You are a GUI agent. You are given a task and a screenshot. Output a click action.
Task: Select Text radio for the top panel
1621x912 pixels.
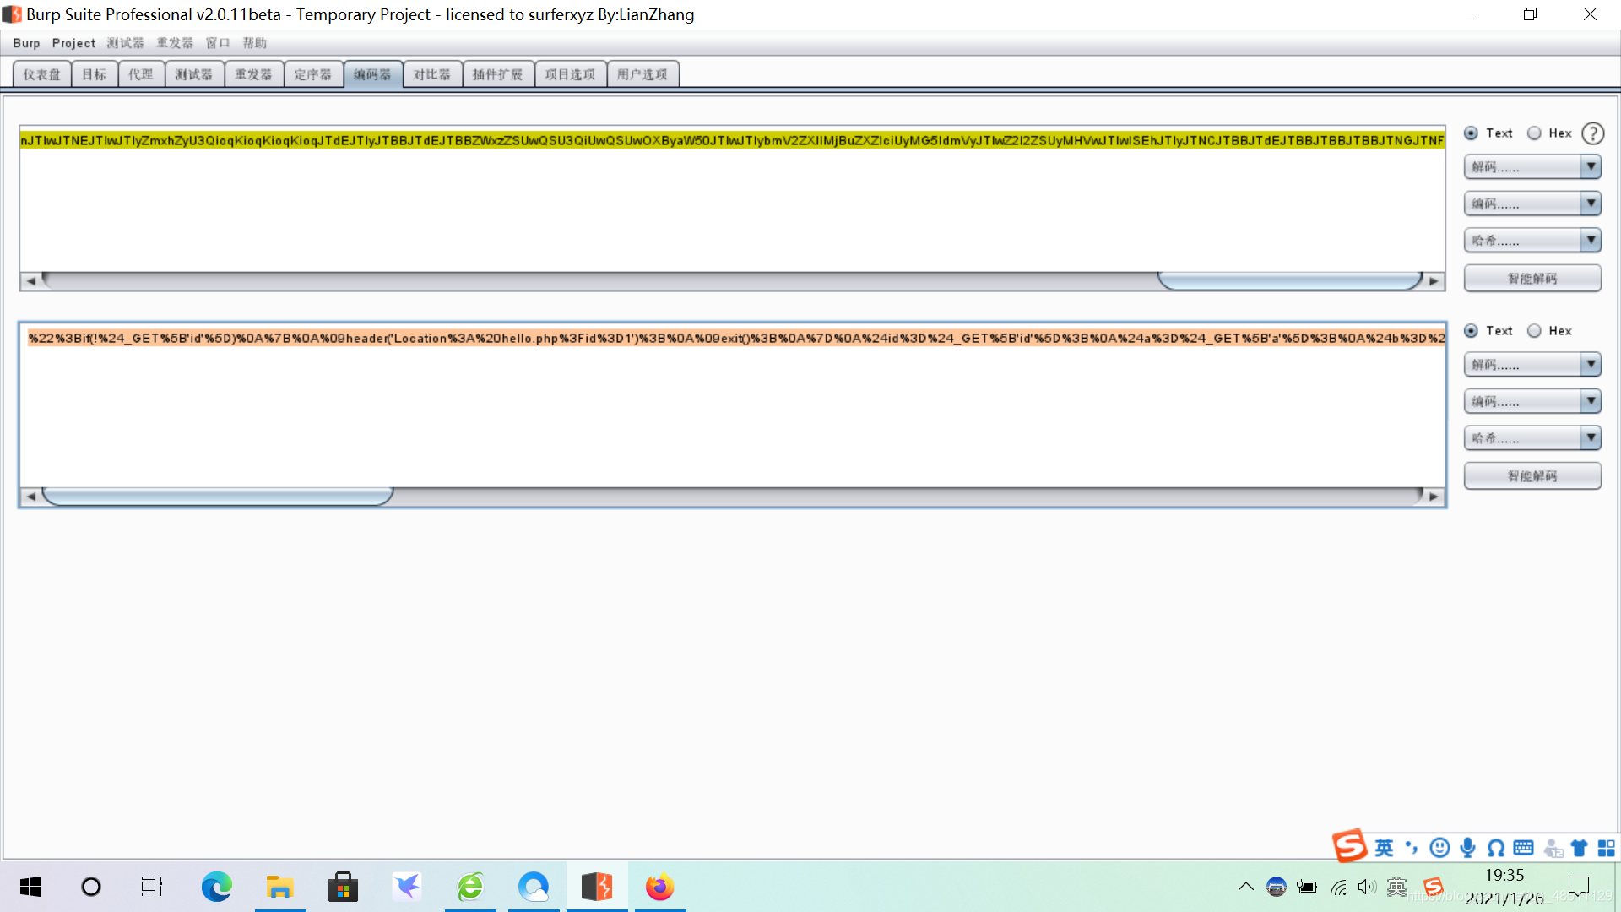pyautogui.click(x=1471, y=133)
